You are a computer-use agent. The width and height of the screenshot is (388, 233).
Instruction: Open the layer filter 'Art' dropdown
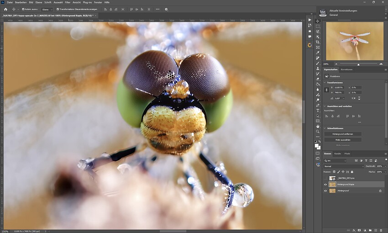pos(336,161)
